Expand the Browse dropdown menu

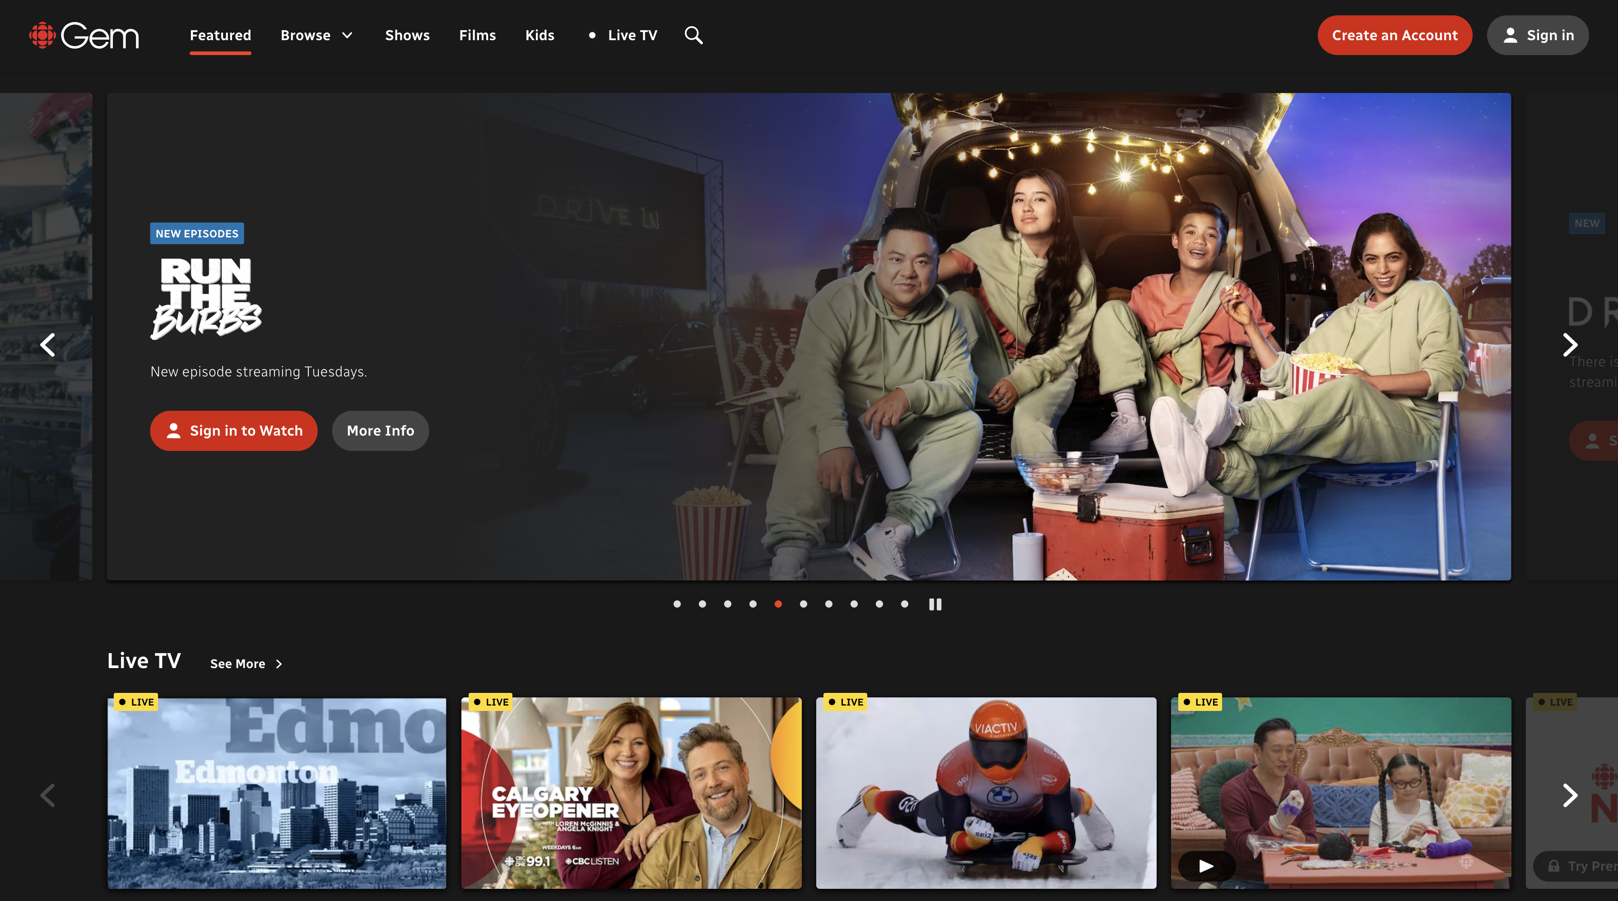pyautogui.click(x=316, y=35)
